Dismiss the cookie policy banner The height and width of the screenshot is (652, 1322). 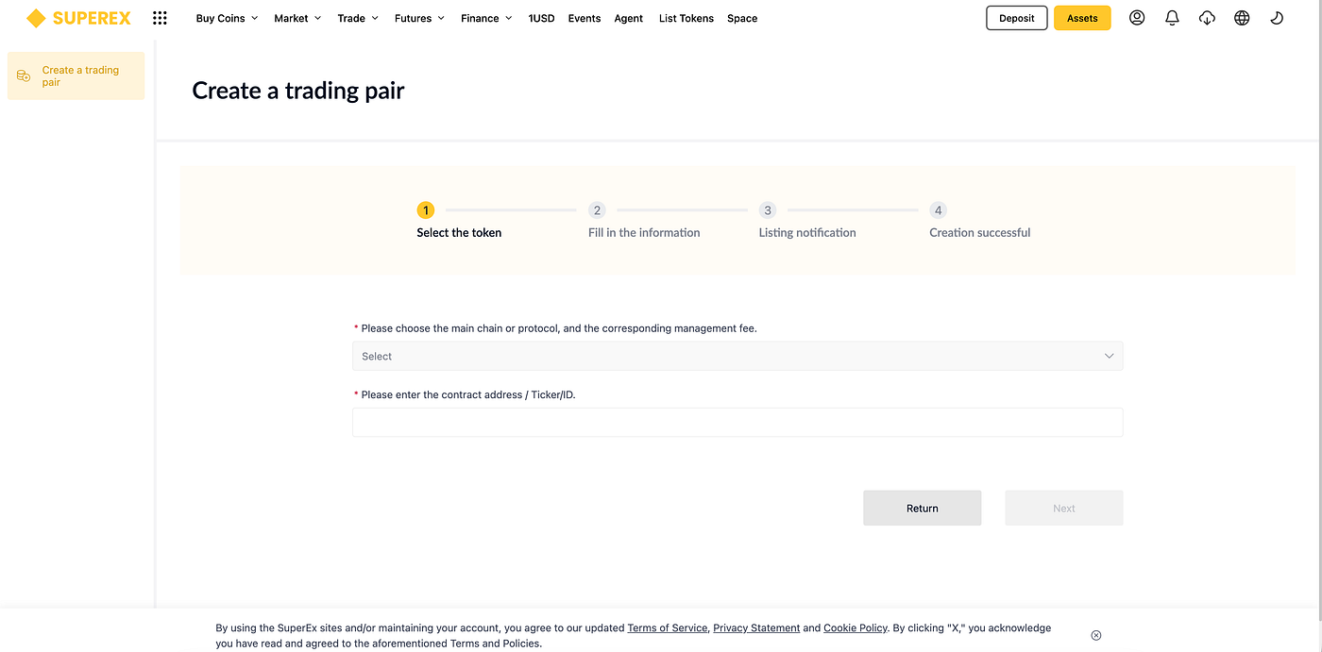tap(1096, 635)
